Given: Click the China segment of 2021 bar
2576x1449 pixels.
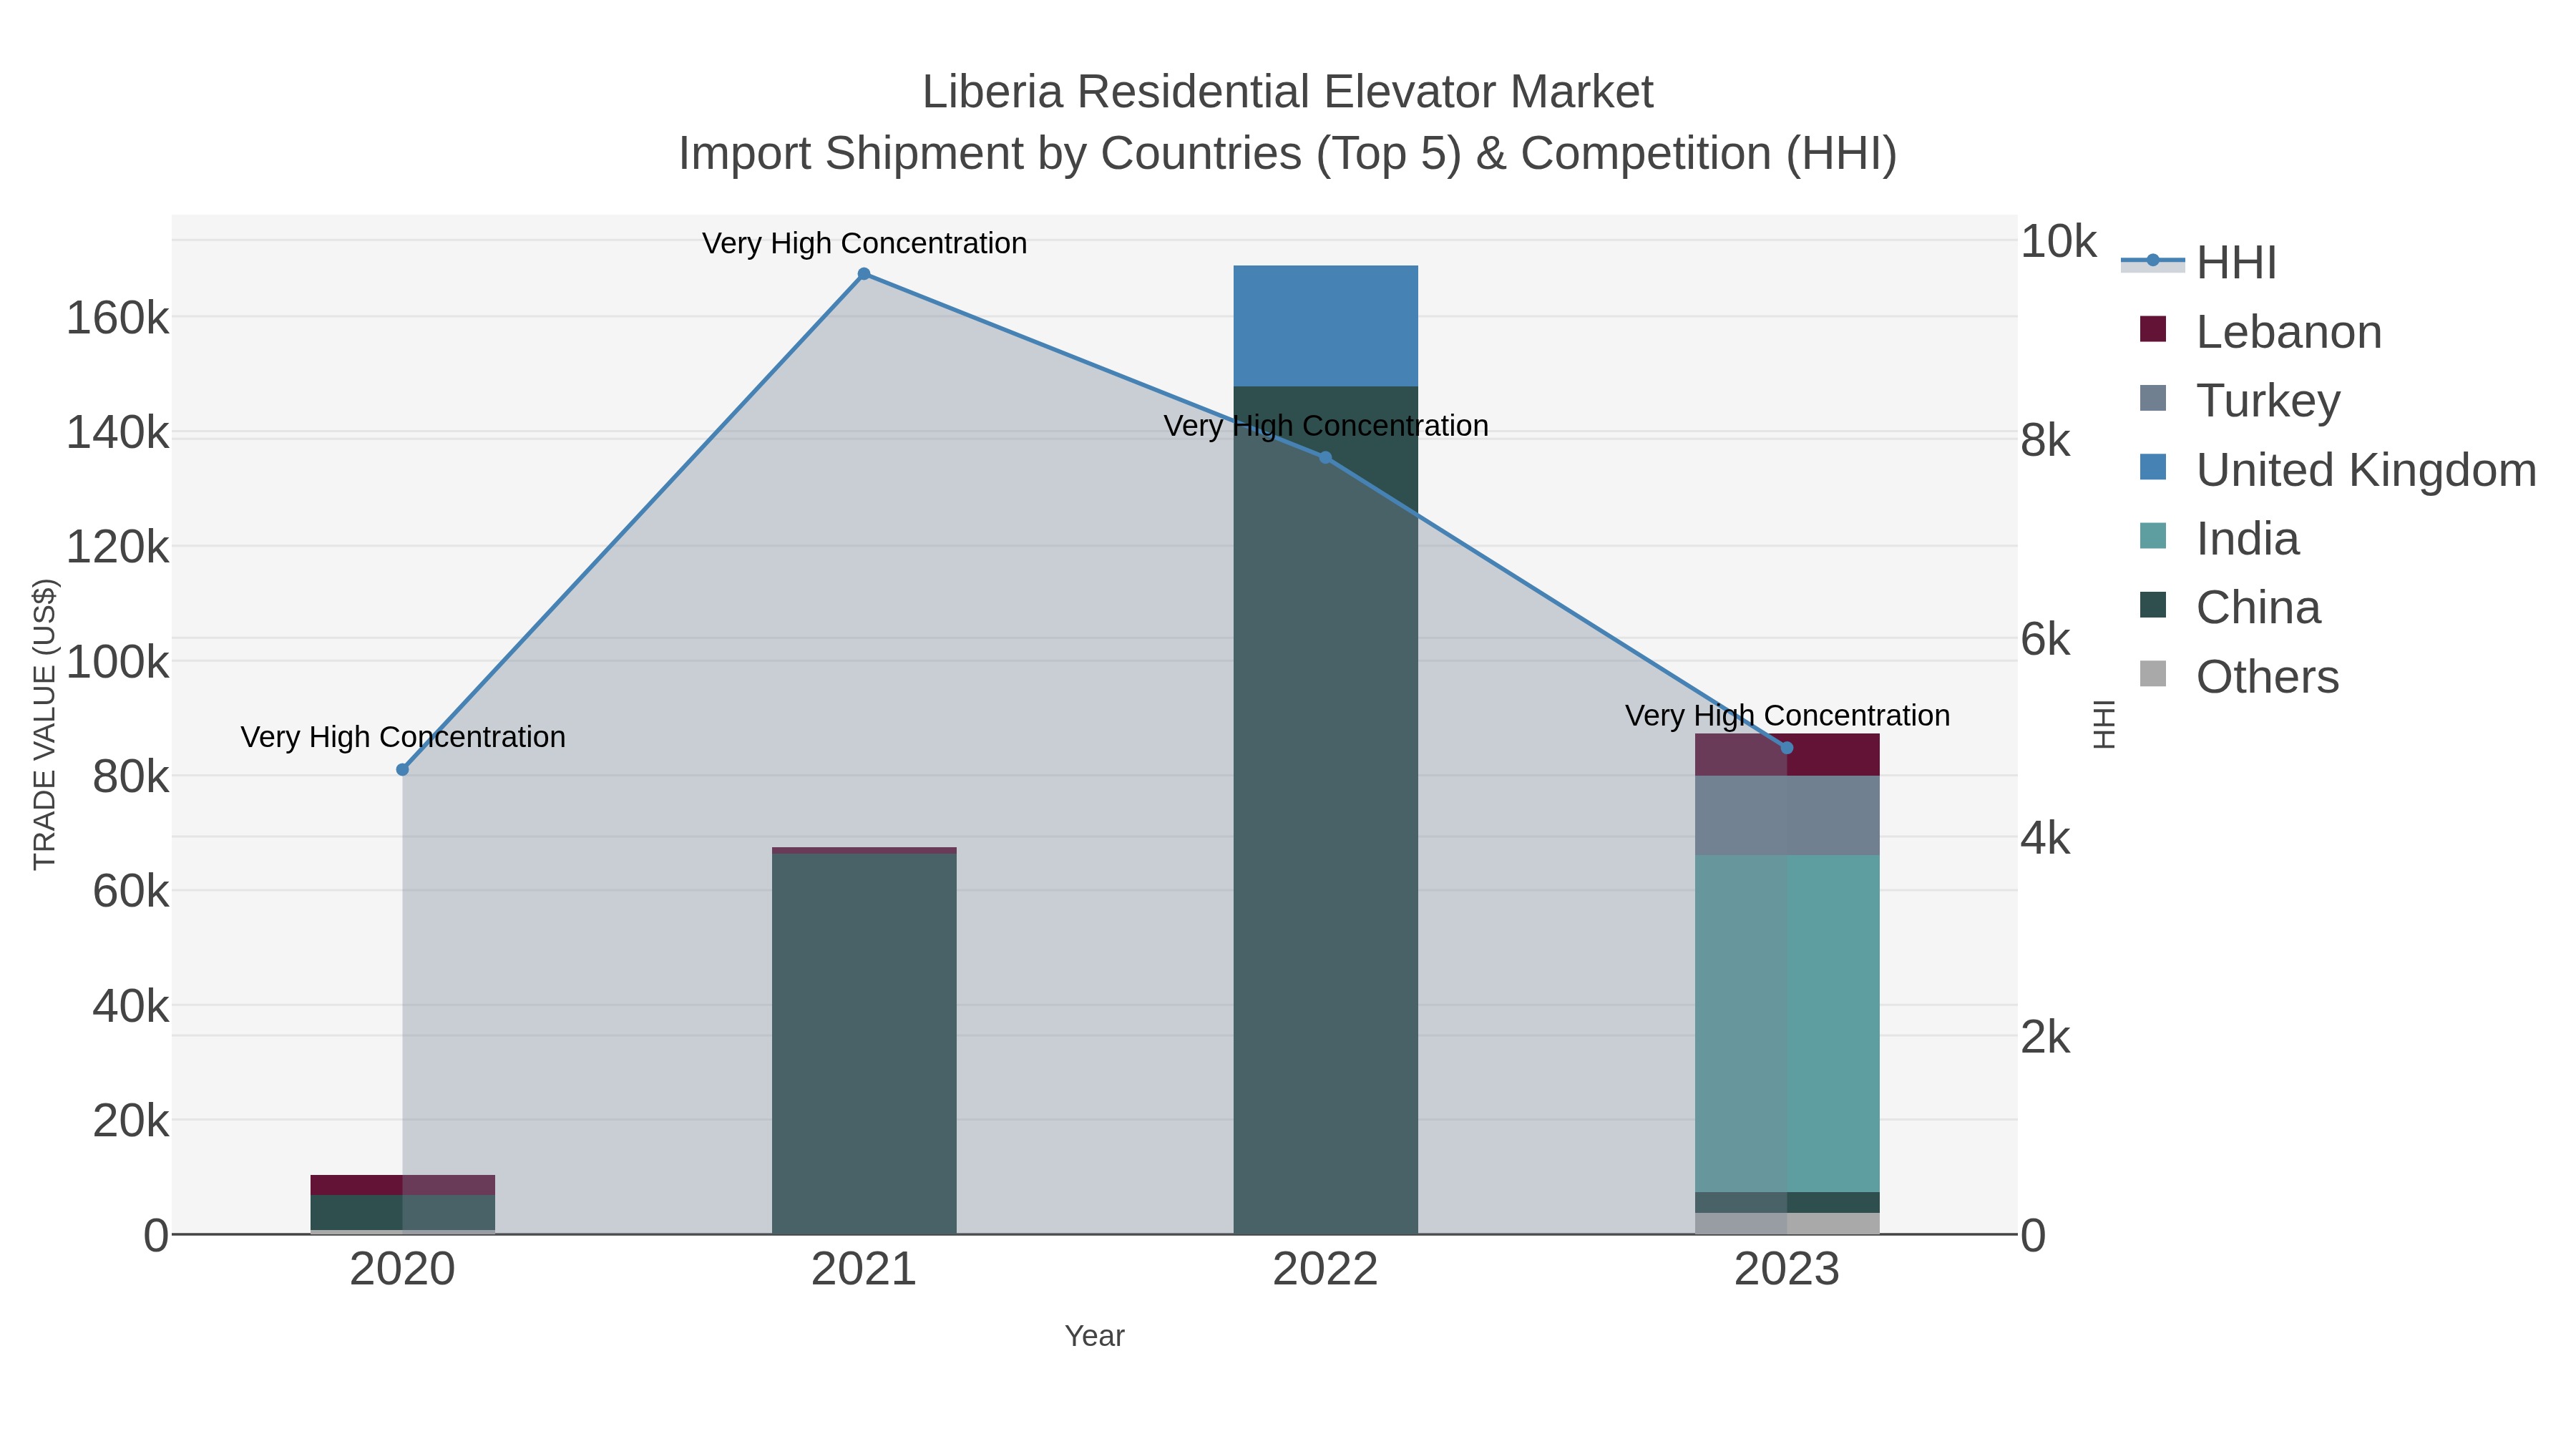Looking at the screenshot, I should pos(864,1044).
